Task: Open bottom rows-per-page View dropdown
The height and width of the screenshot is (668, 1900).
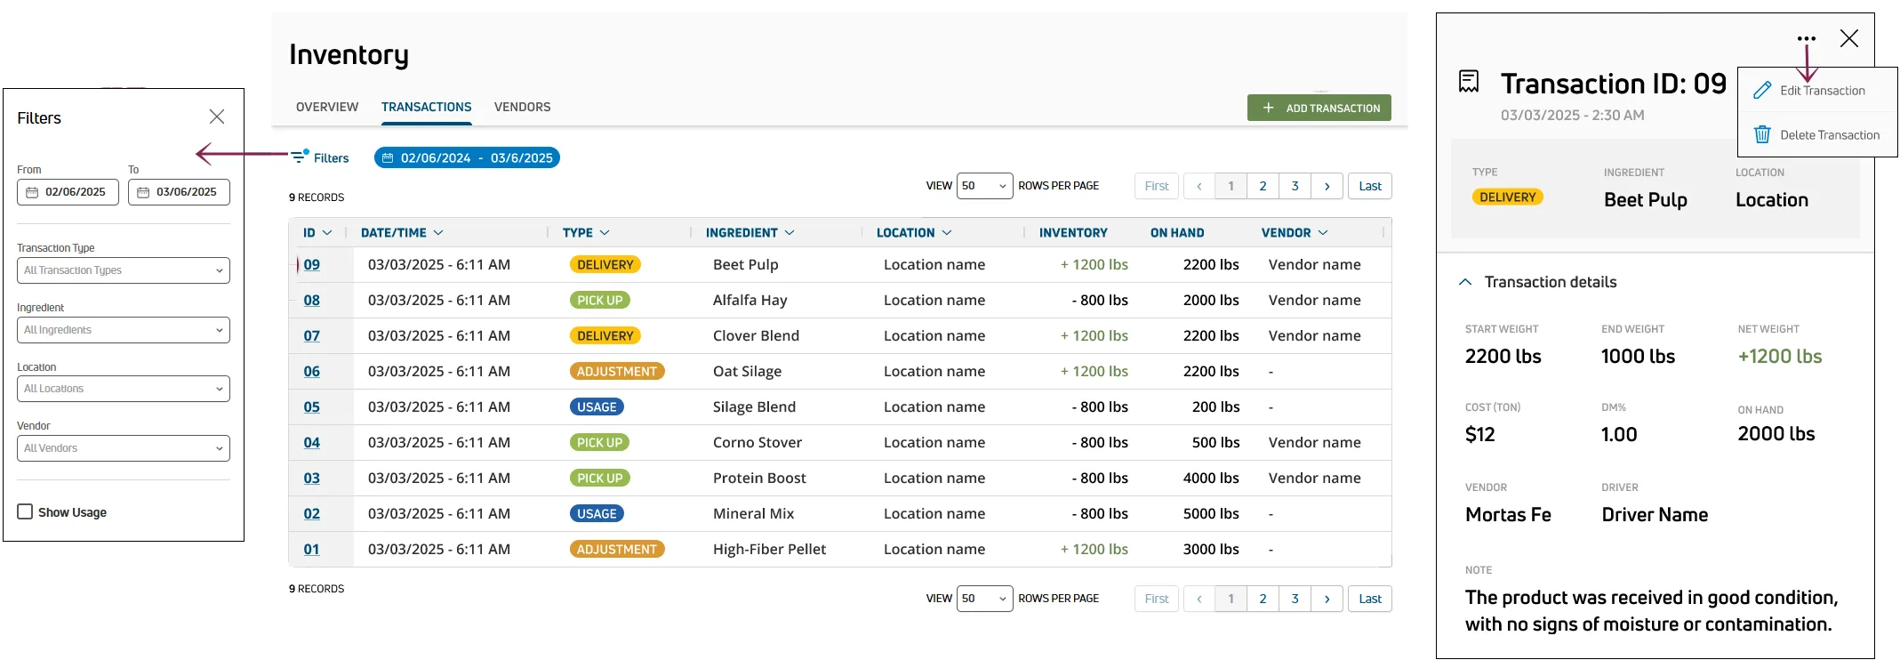Action: click(x=984, y=599)
